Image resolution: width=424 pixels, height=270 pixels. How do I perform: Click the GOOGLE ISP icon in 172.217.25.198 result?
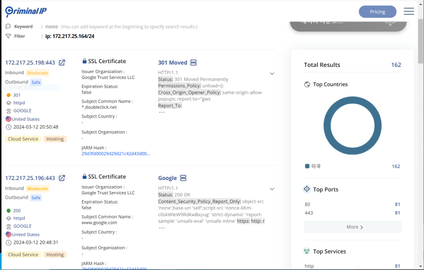point(9,111)
